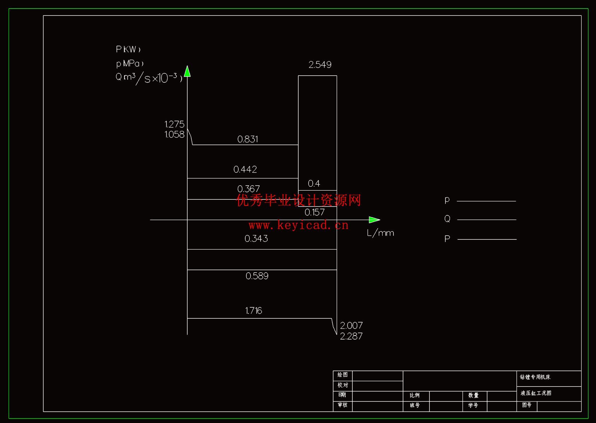Viewport: 596px width, 423px height.
Task: Select the 0.831 value label
Action: (247, 139)
